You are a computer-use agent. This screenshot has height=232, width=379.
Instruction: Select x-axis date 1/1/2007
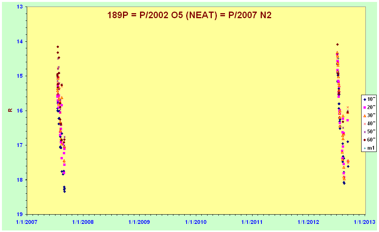click(27, 222)
